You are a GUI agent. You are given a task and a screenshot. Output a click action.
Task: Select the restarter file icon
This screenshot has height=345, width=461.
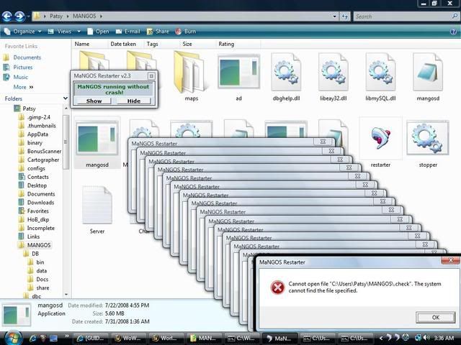click(381, 138)
